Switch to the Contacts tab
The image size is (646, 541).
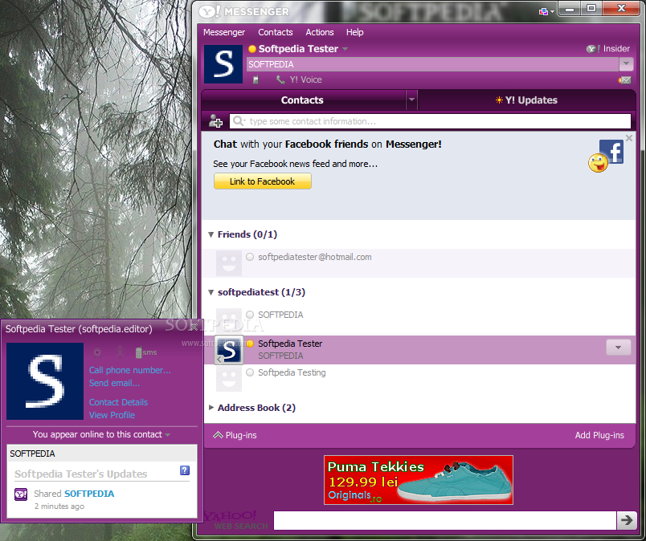[302, 100]
